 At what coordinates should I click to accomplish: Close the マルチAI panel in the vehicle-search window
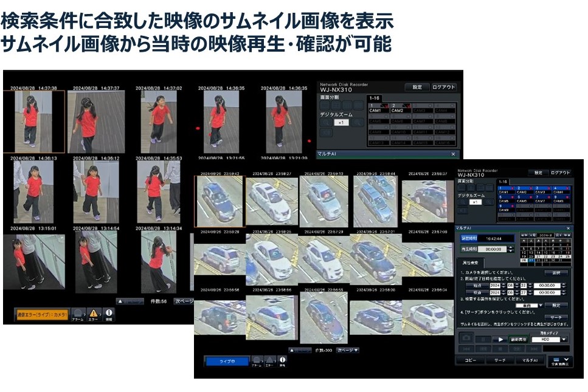pyautogui.click(x=568, y=229)
